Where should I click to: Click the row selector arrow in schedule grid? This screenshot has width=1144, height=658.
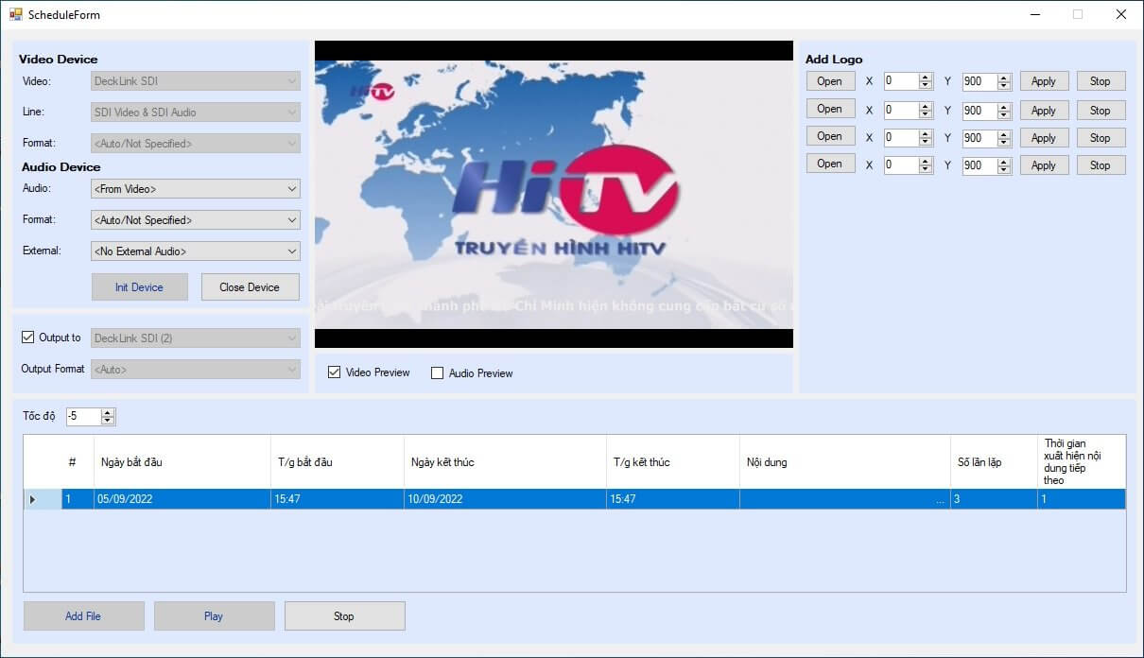(x=32, y=499)
